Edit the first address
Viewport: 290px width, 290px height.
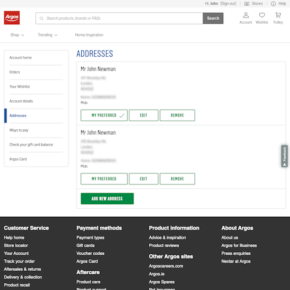pos(144,115)
